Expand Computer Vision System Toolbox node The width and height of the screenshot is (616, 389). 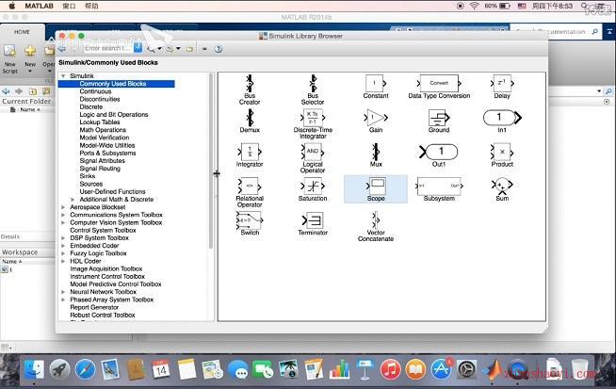tap(63, 223)
